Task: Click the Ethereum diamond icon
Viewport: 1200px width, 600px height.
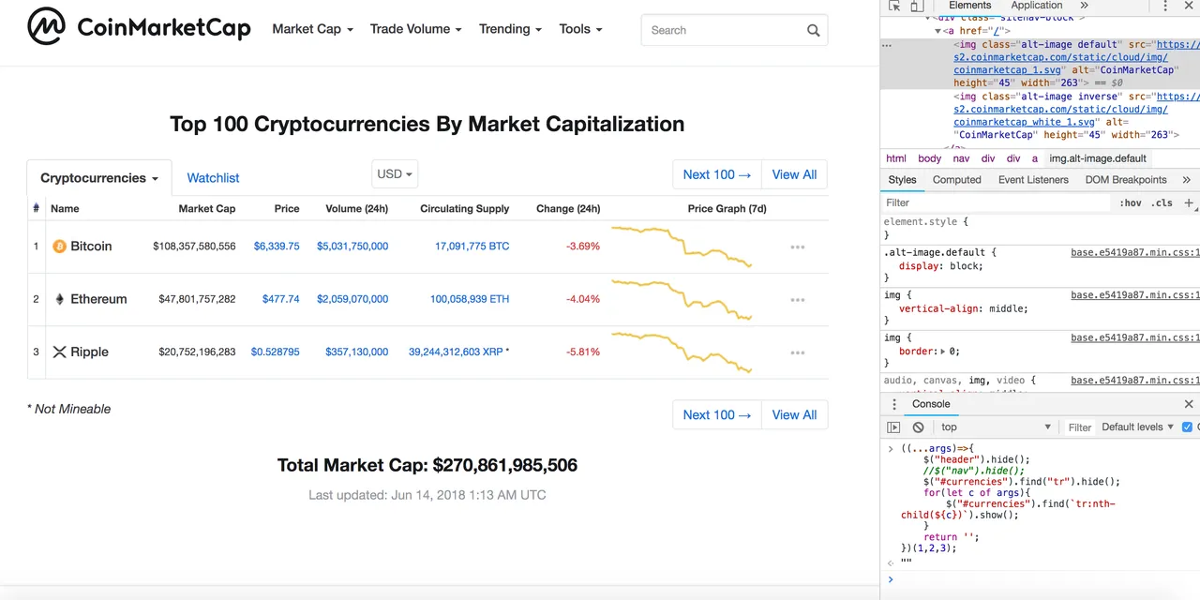Action: pyautogui.click(x=59, y=299)
